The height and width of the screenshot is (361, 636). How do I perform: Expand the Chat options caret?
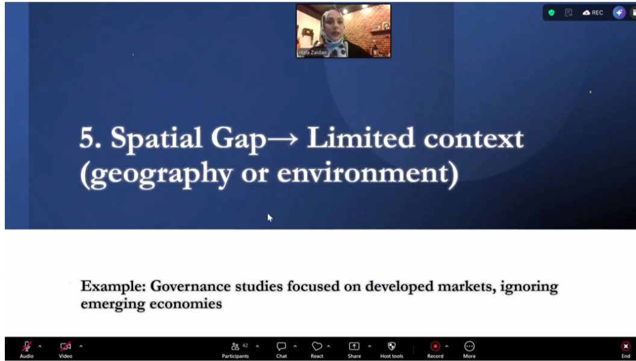tap(295, 346)
